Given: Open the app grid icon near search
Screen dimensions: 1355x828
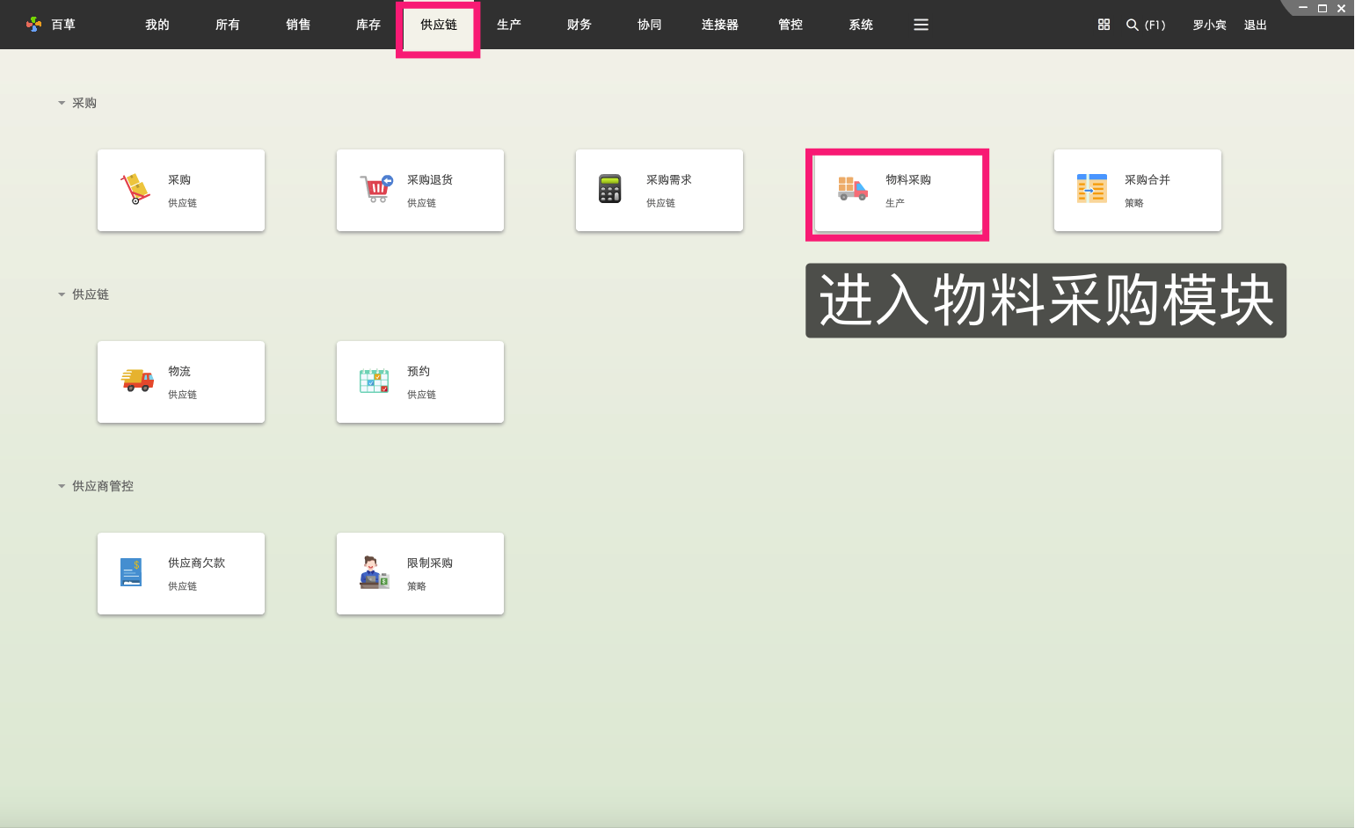Looking at the screenshot, I should pyautogui.click(x=1104, y=25).
